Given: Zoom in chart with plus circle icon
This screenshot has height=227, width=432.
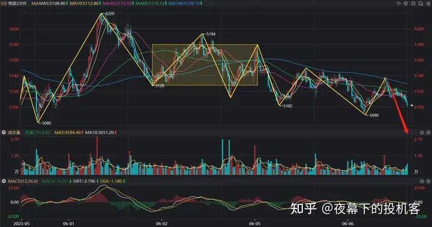Looking at the screenshot, I should 406,4.
